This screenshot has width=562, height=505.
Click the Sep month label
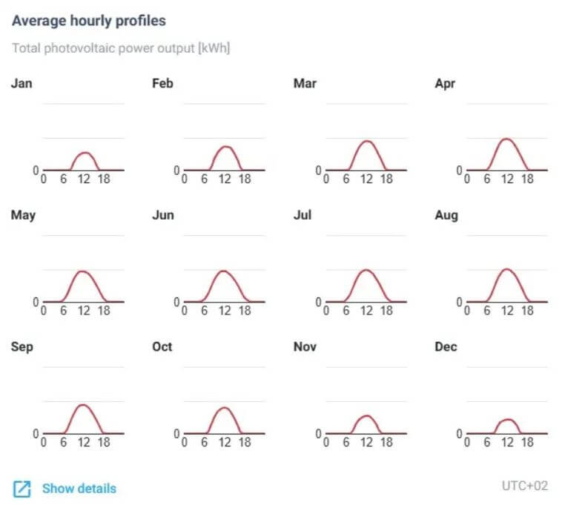tap(22, 347)
